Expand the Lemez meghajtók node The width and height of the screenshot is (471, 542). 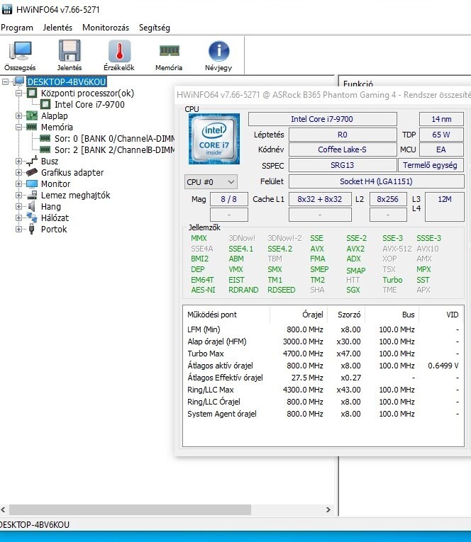(18, 196)
